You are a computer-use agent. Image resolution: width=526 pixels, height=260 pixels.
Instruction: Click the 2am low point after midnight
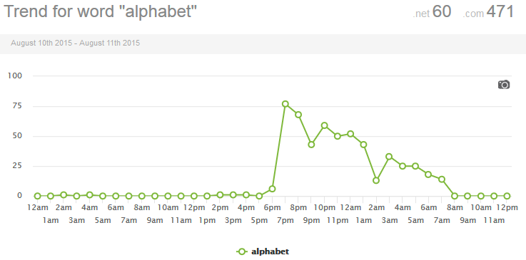coord(376,180)
